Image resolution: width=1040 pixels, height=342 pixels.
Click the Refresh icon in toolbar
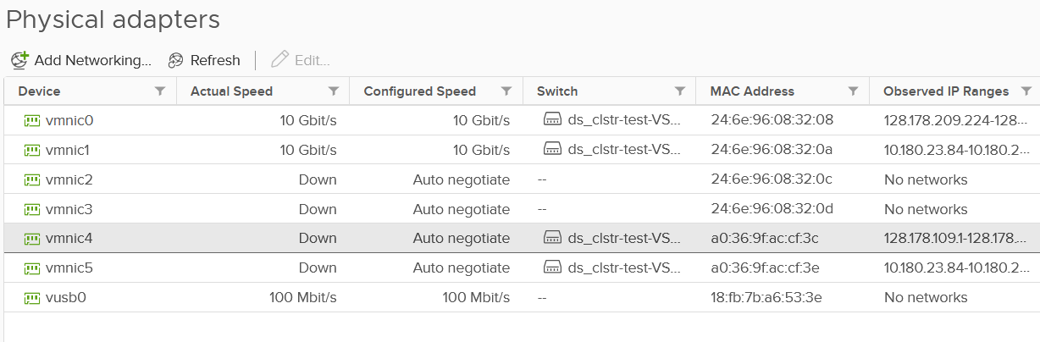[x=176, y=60]
